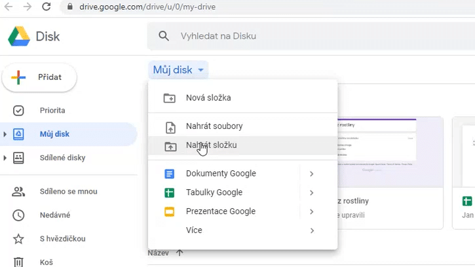Reload the page with refresh icon
Viewport: 475px width, 267px height.
pos(47,7)
